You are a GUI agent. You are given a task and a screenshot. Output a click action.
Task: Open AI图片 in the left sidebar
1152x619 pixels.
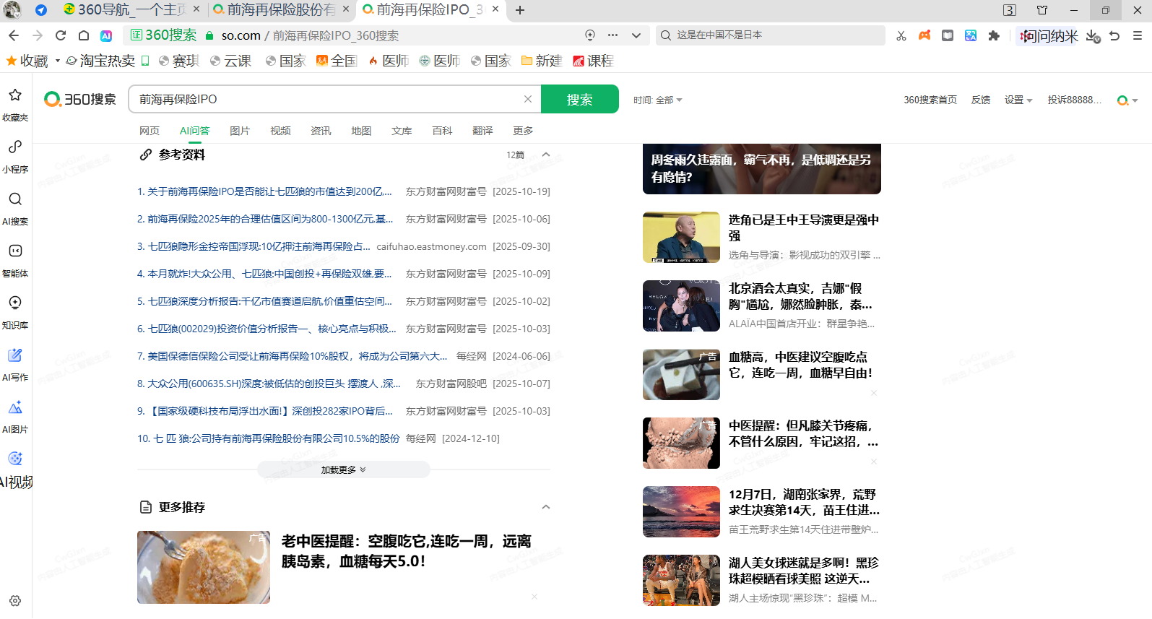coord(15,407)
